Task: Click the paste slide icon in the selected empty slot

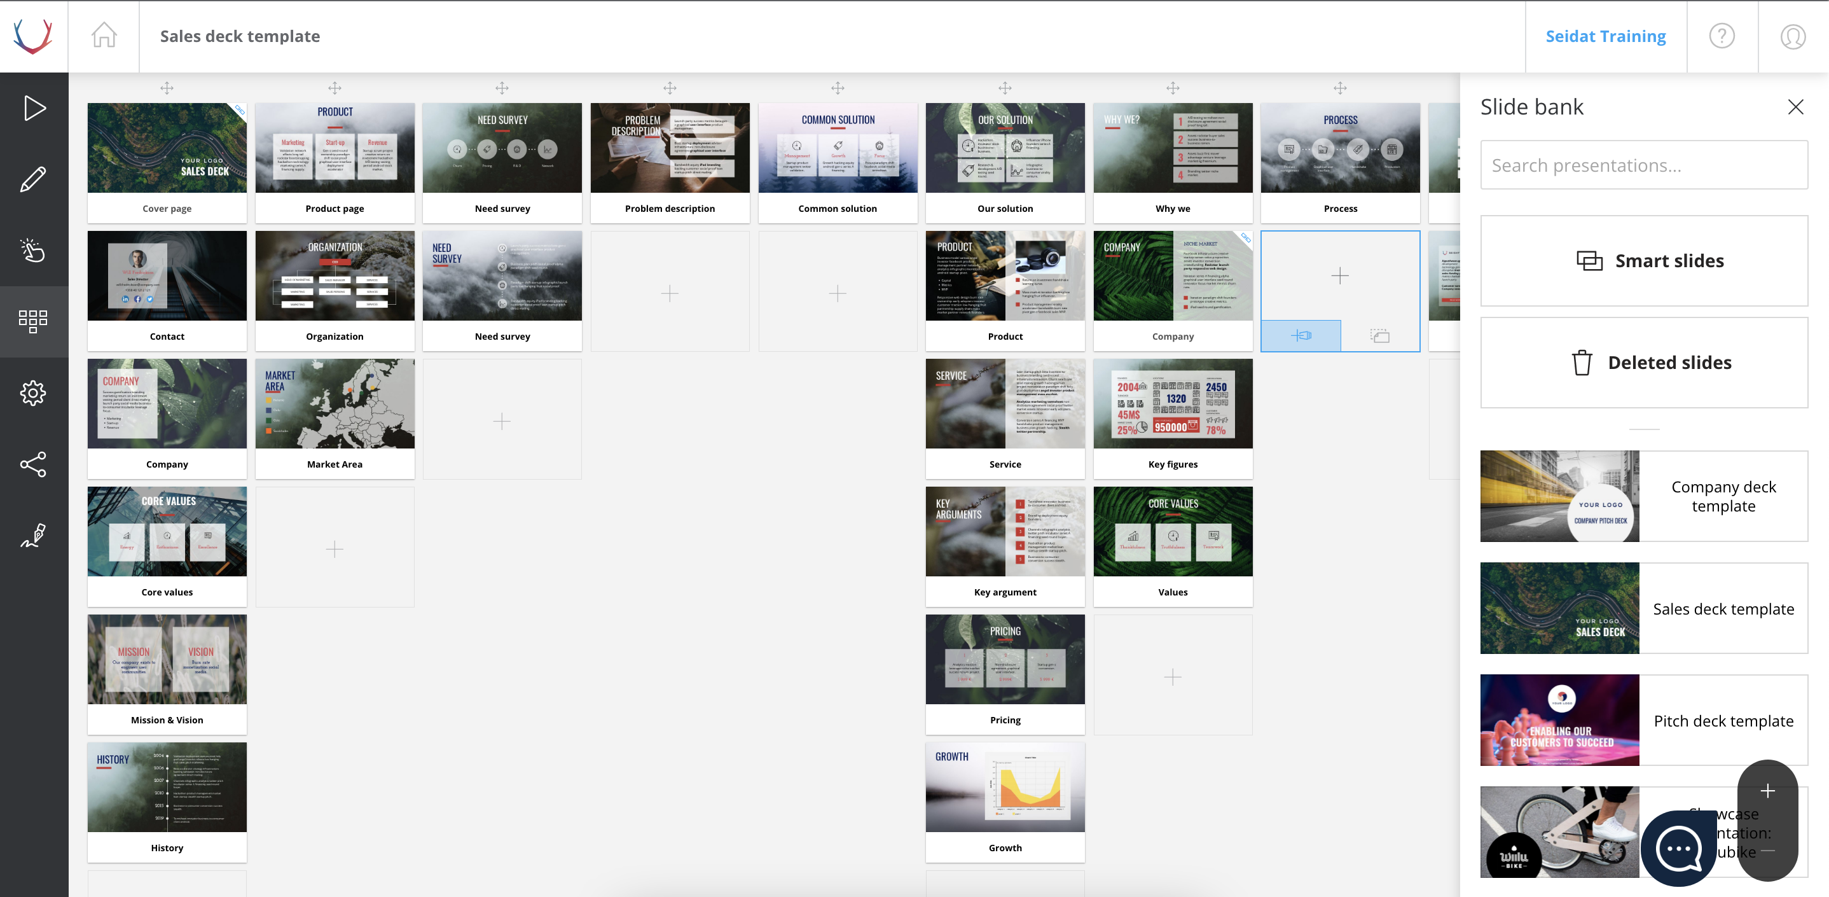Action: [1379, 336]
